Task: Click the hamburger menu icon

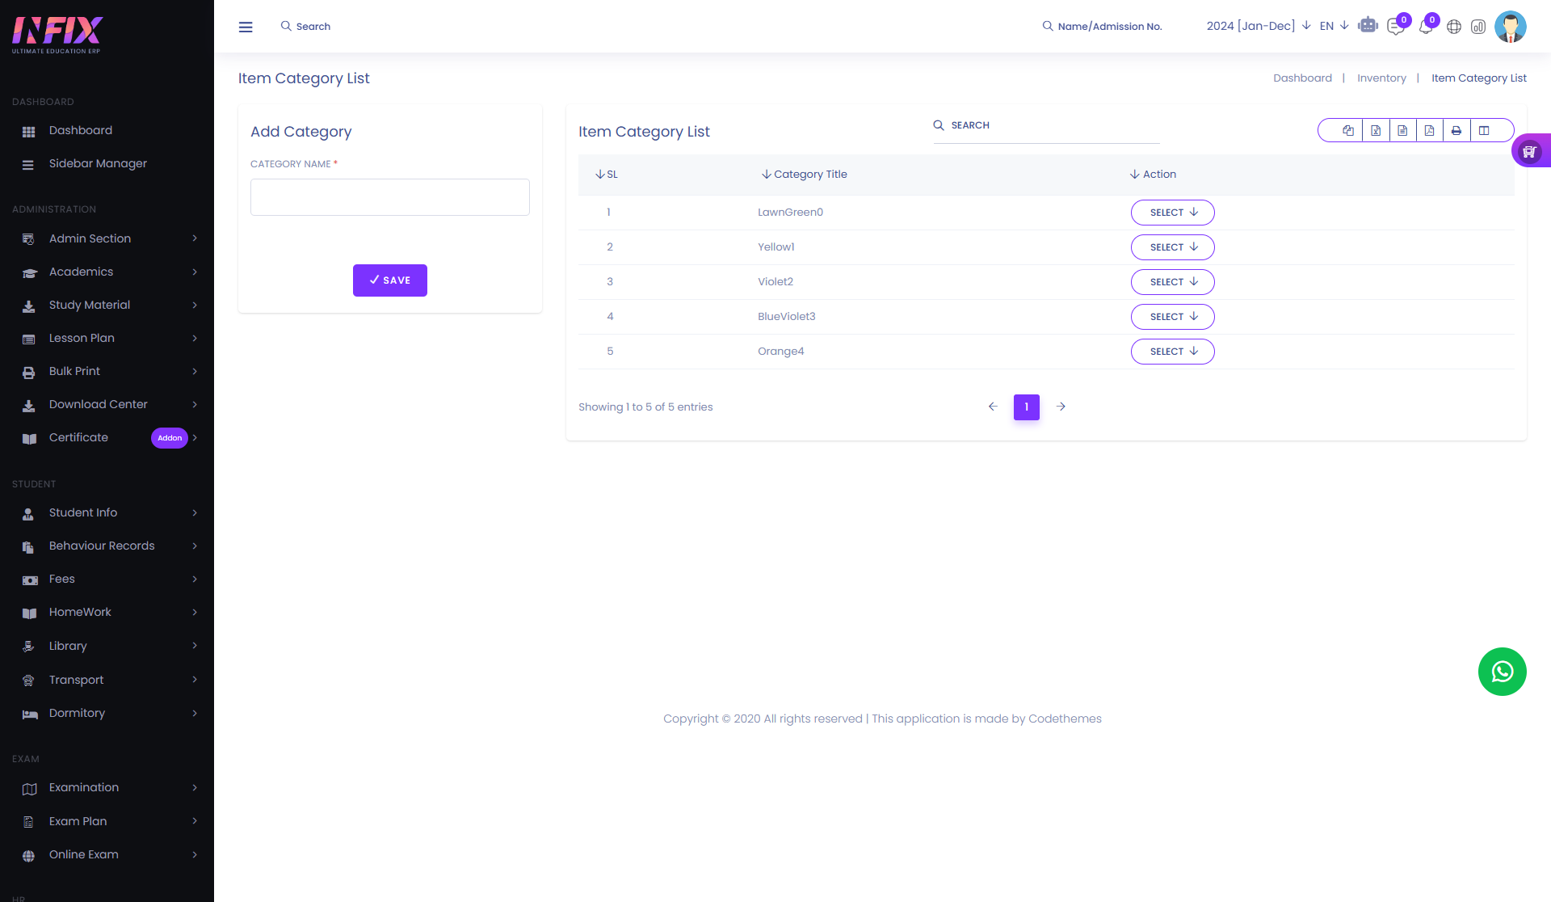Action: 246,27
